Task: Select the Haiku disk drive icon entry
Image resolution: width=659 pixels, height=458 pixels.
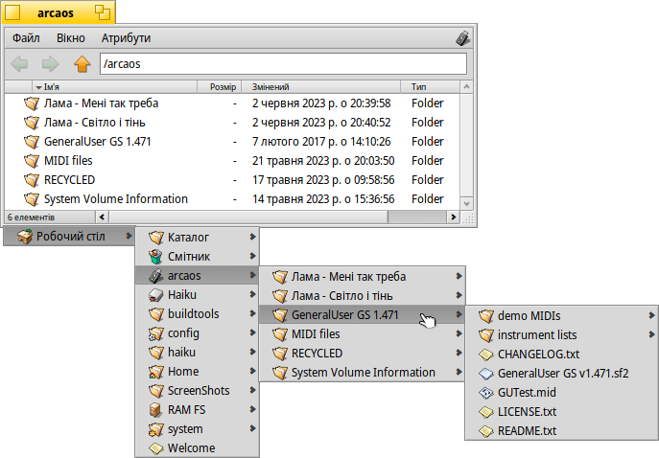Action: pyautogui.click(x=155, y=295)
